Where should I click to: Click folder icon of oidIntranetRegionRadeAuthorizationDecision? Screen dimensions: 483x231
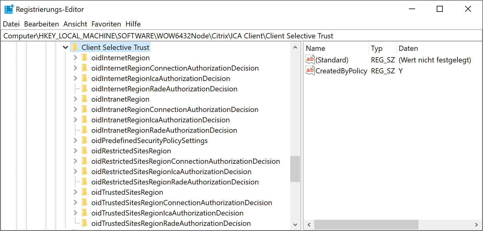pyautogui.click(x=85, y=130)
